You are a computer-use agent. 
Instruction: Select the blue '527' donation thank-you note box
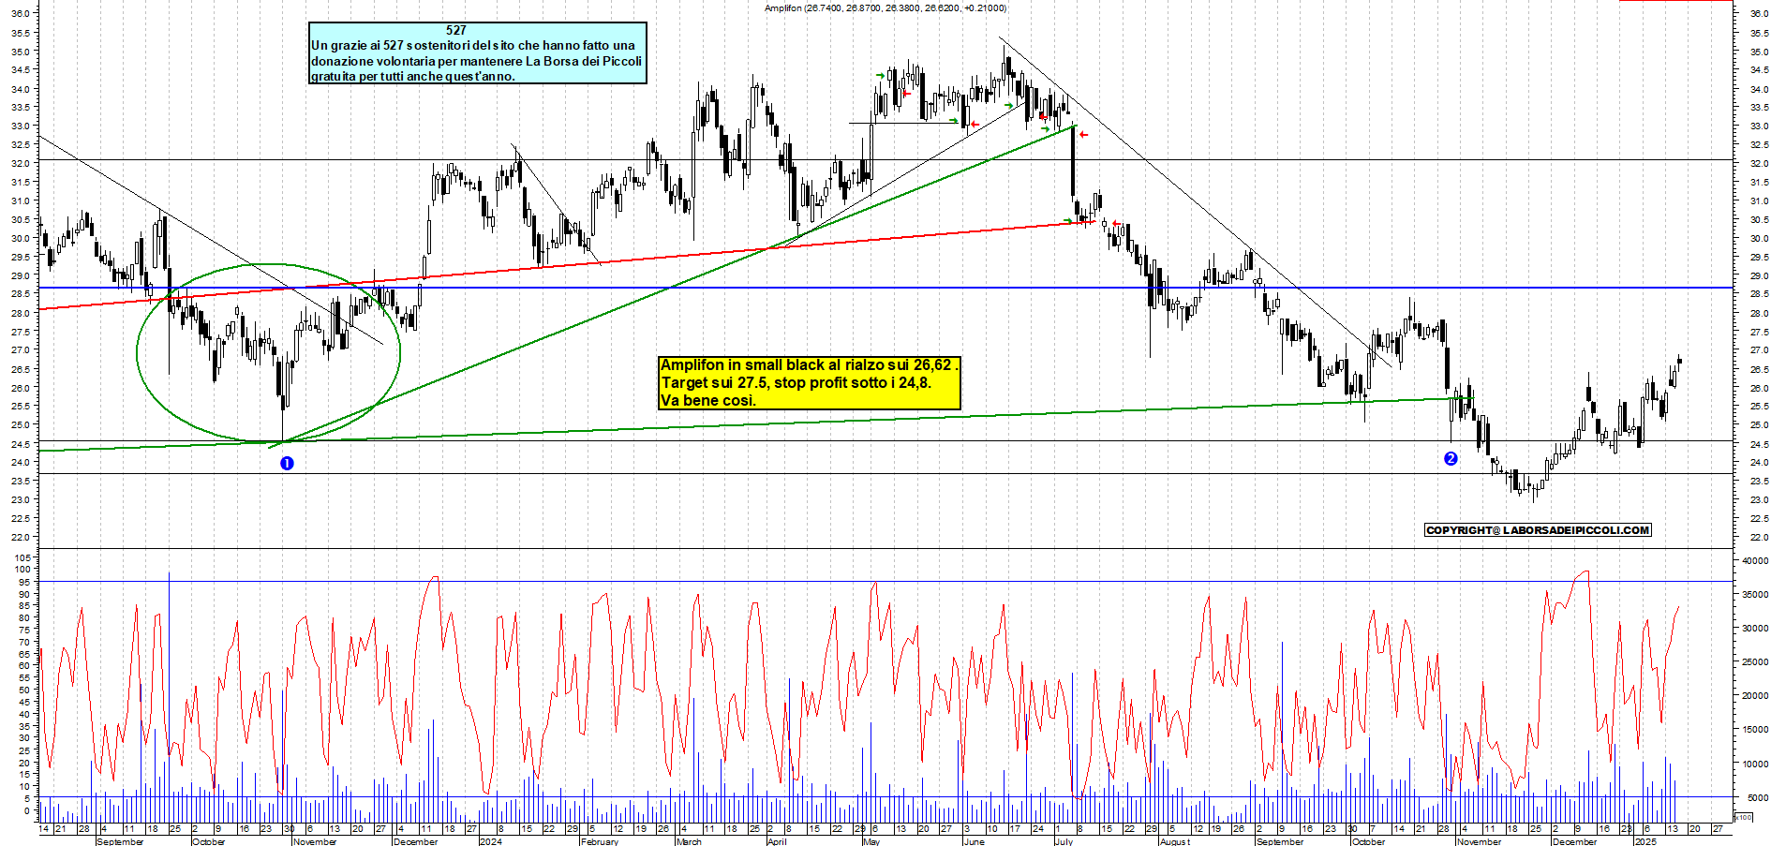point(478,53)
